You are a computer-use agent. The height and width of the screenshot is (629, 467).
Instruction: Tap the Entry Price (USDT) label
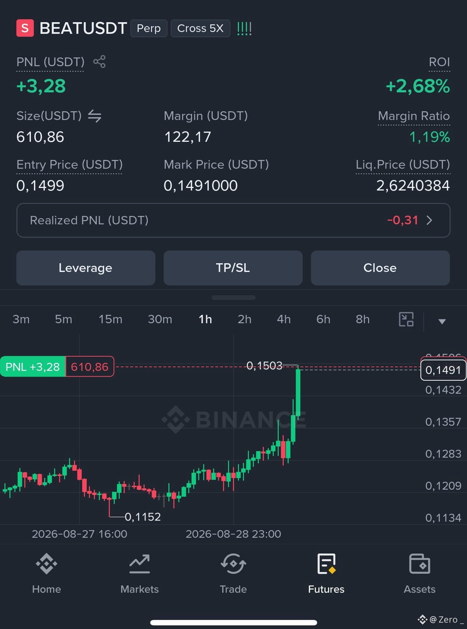69,165
